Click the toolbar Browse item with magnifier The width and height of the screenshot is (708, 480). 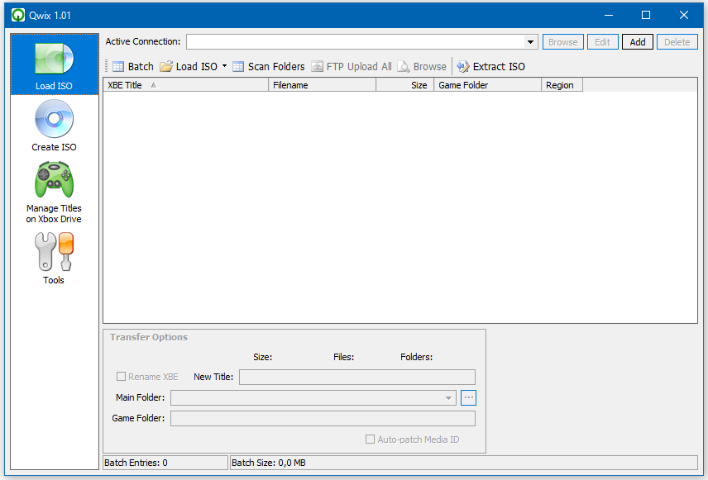pyautogui.click(x=422, y=67)
